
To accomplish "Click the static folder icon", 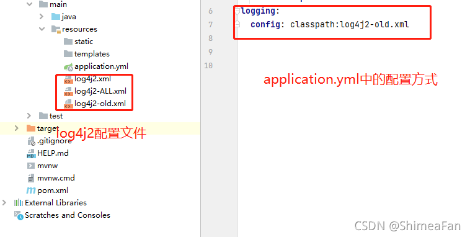I will (x=68, y=42).
